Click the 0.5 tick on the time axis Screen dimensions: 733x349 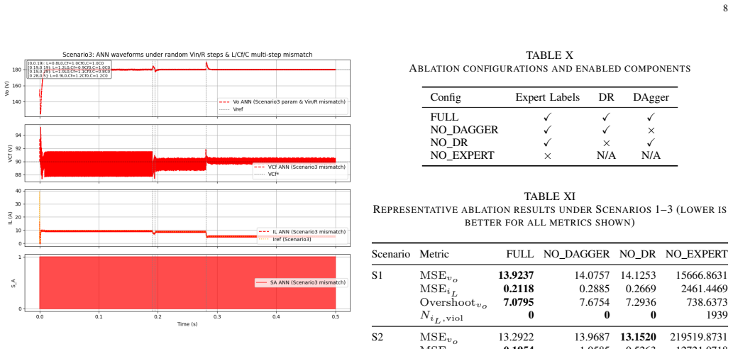click(336, 316)
